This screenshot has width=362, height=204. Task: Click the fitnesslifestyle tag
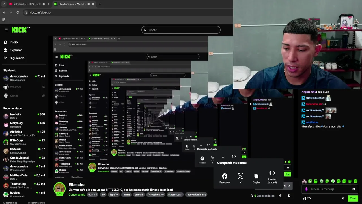pyautogui.click(x=156, y=195)
